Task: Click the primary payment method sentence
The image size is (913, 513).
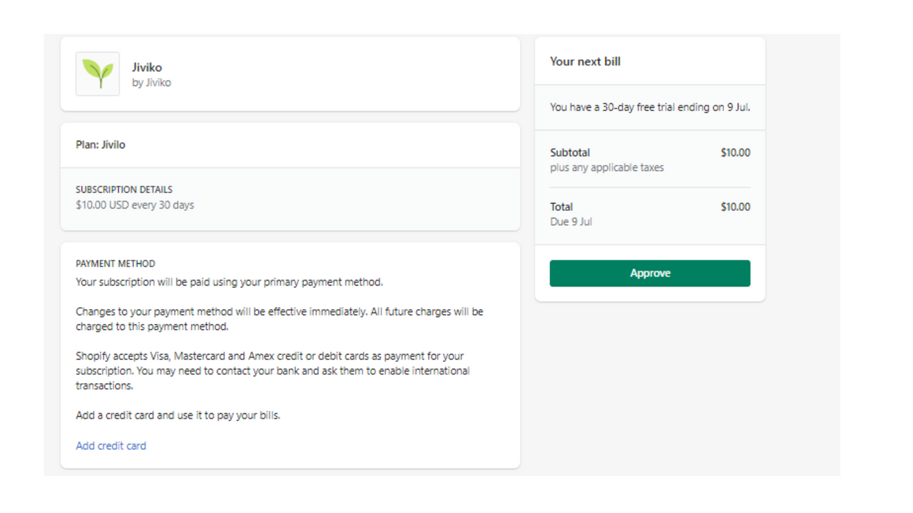Action: [229, 282]
